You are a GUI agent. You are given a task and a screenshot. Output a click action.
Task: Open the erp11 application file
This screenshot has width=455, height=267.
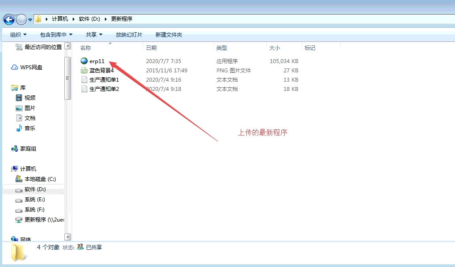[x=97, y=61]
